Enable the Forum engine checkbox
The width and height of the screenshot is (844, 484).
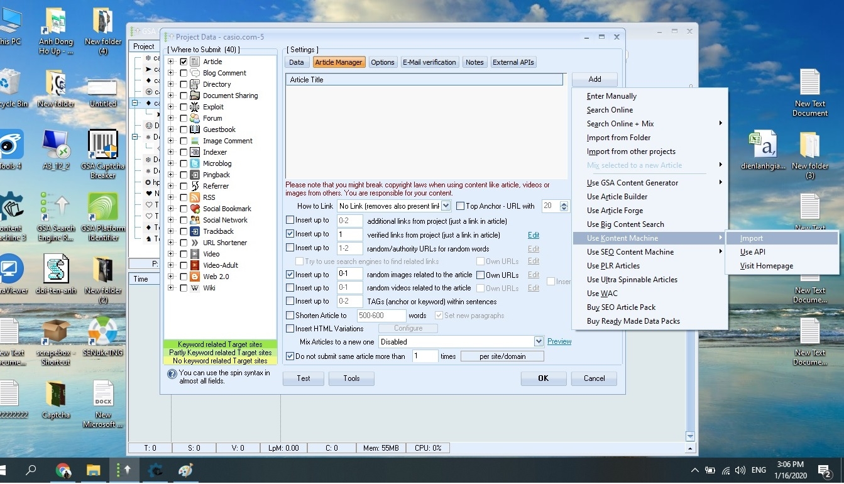point(184,118)
